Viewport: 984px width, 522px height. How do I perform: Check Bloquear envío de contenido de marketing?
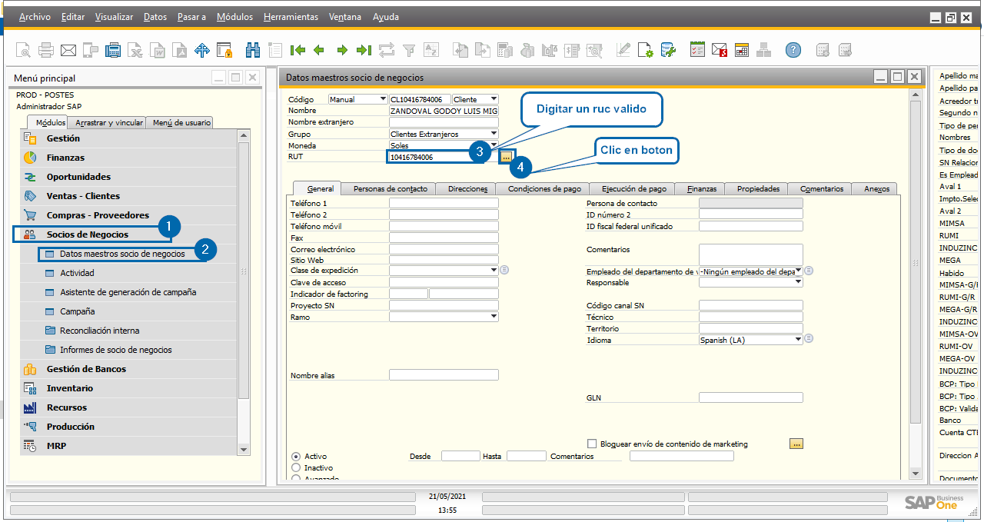pyautogui.click(x=592, y=444)
